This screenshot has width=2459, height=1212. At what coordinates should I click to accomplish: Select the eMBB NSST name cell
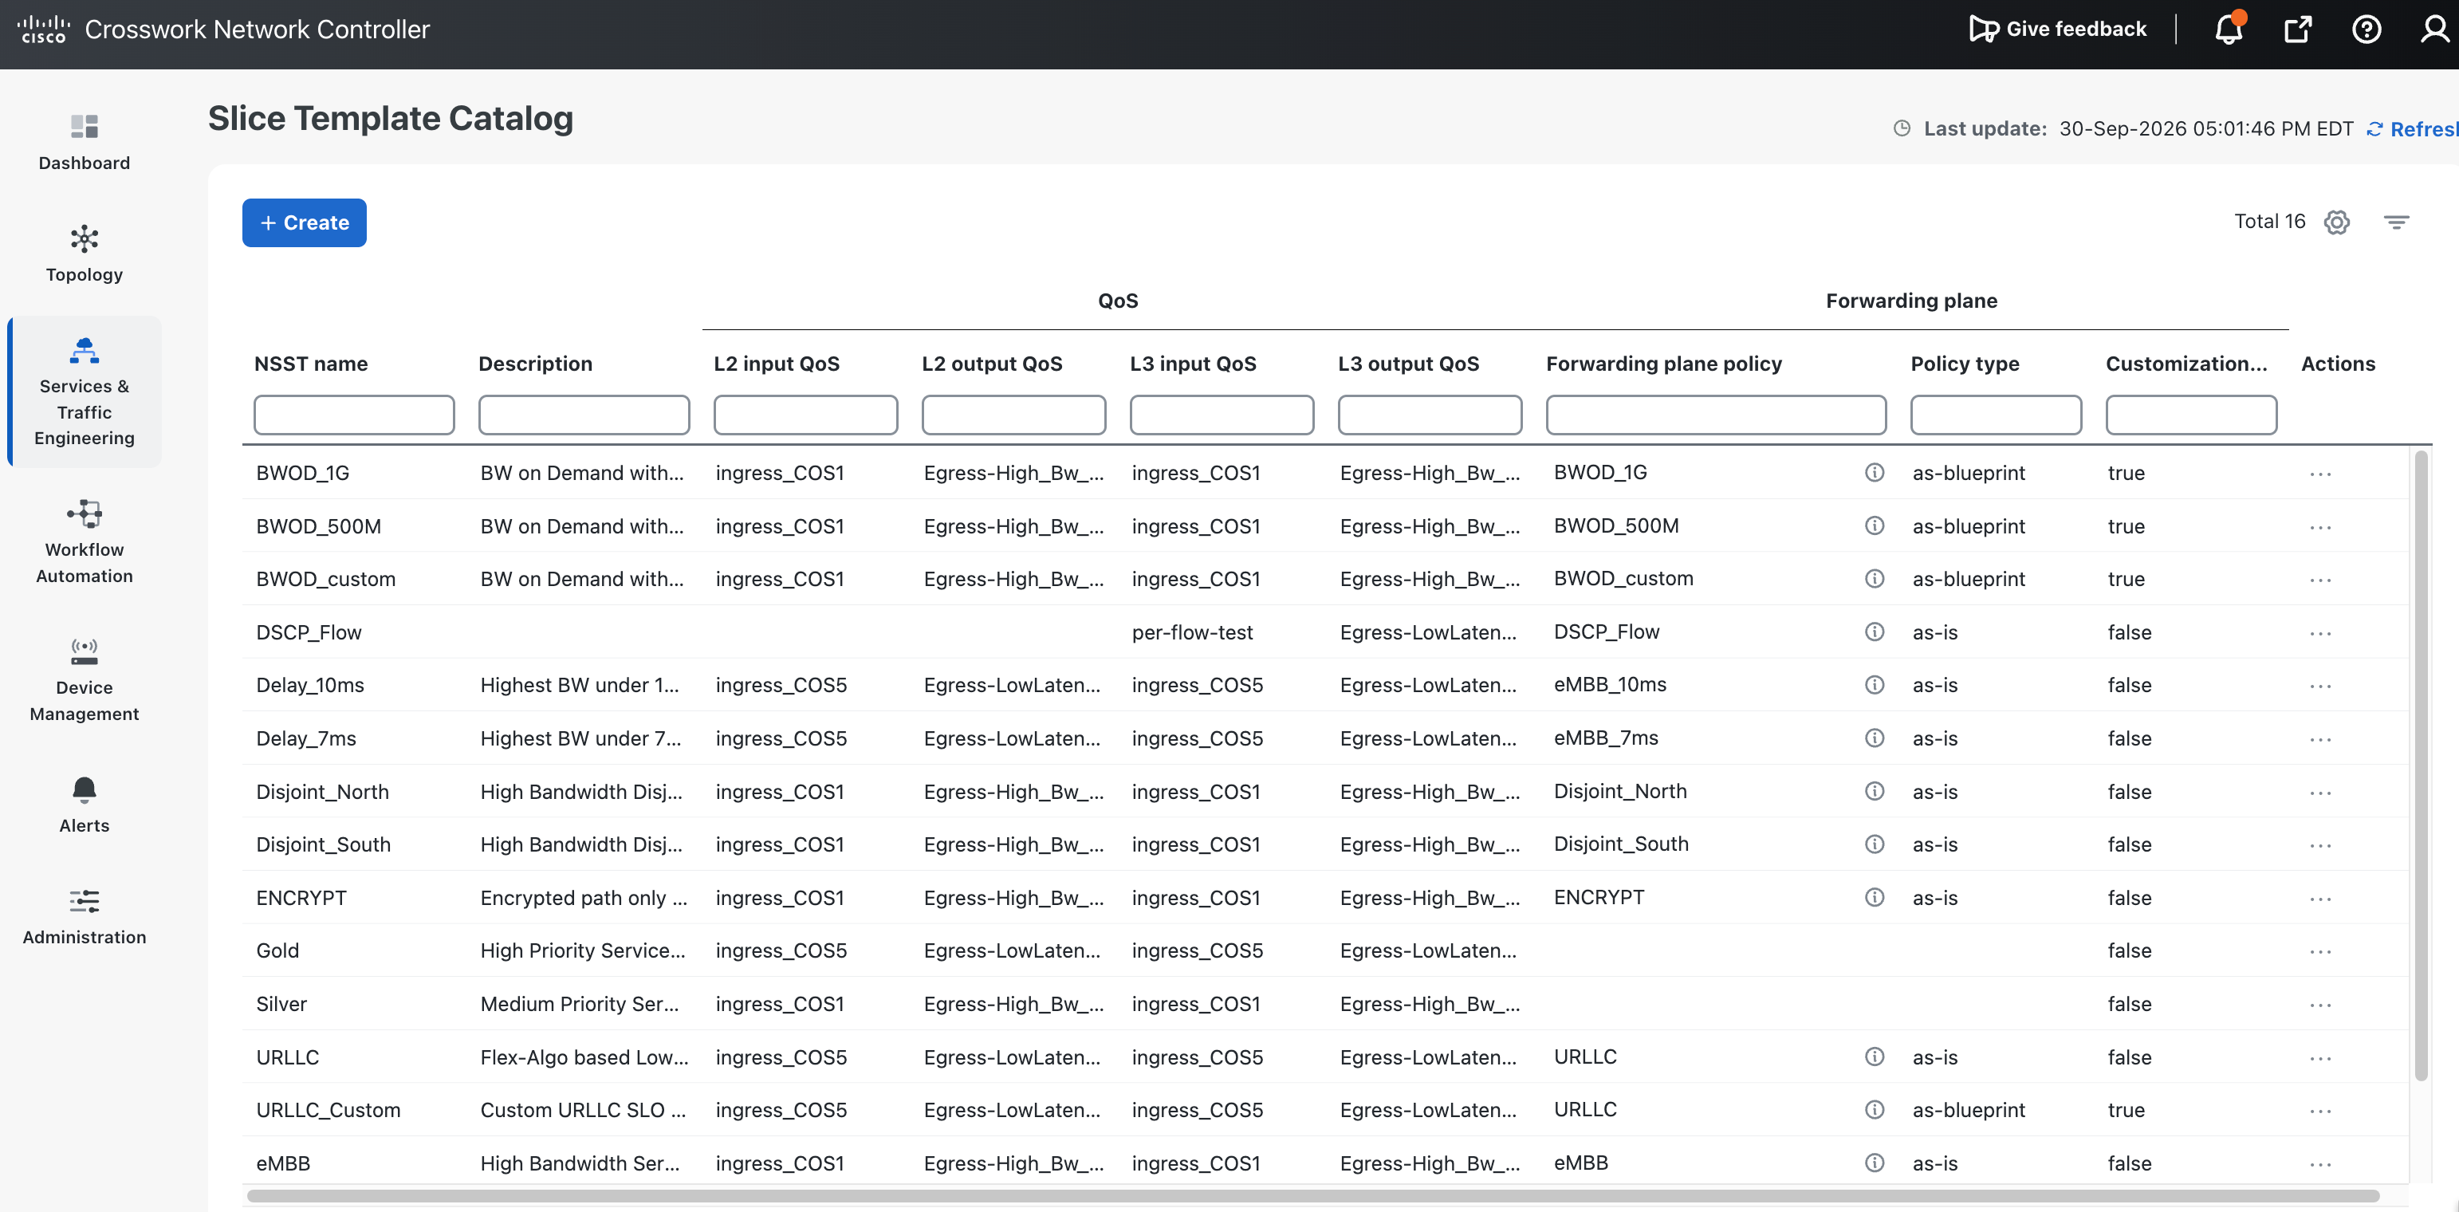tap(284, 1163)
